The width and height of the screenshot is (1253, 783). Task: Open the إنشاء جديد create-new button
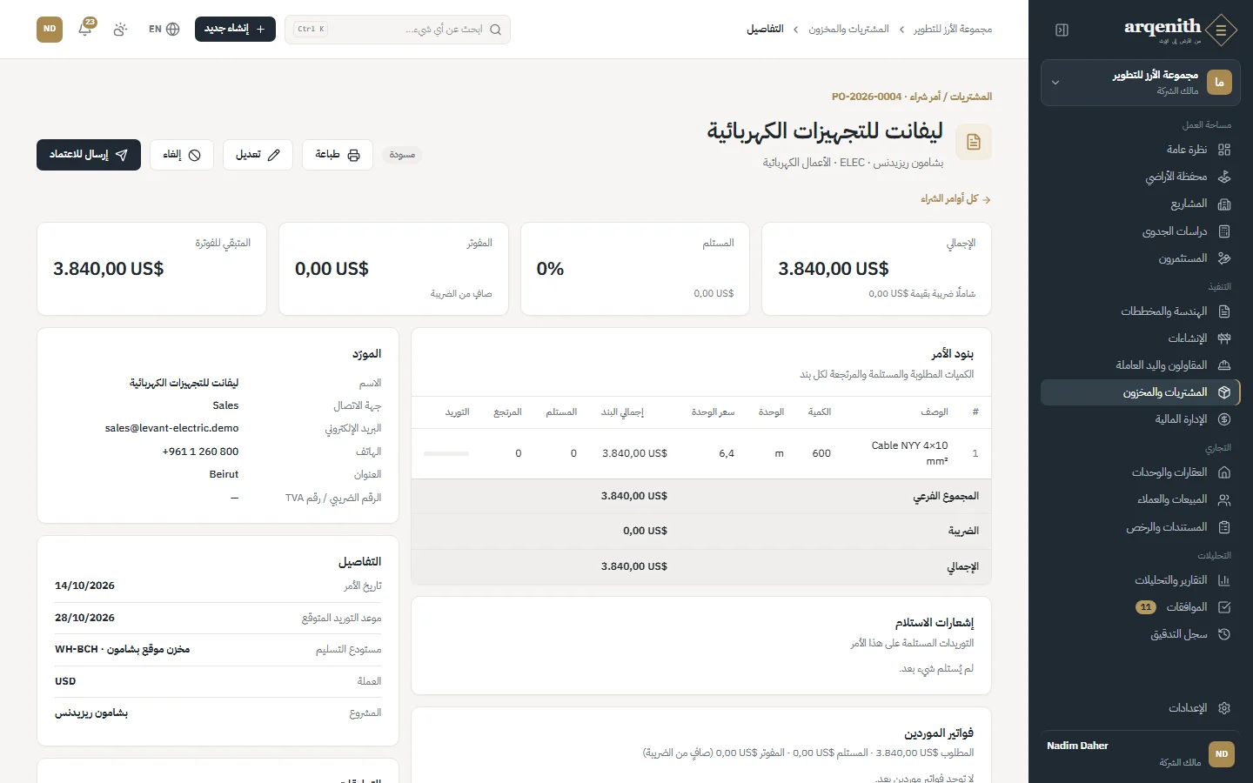pos(235,29)
